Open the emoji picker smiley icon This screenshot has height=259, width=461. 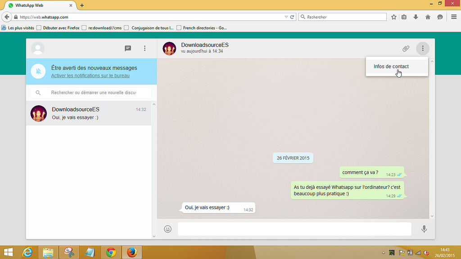[x=168, y=229]
